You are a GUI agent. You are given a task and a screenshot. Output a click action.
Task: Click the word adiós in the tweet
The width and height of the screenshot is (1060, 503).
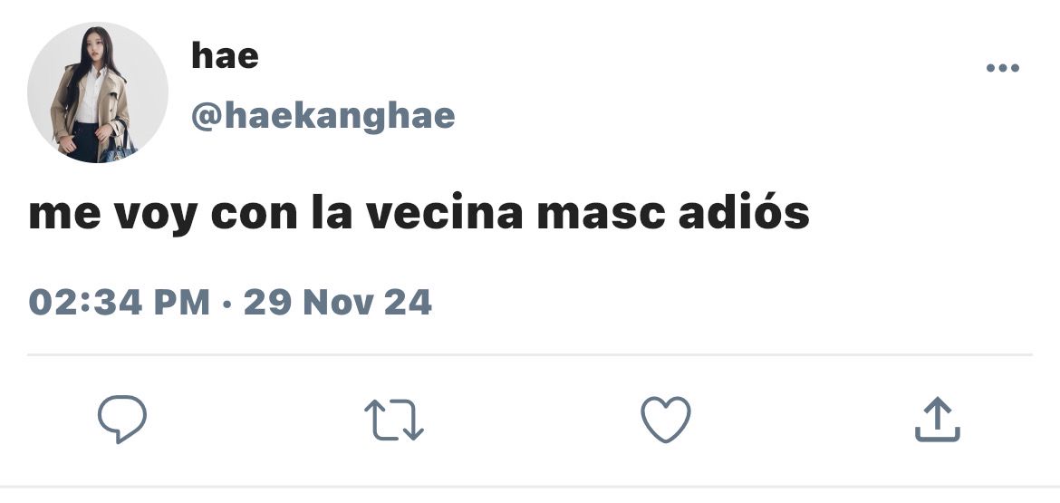[744, 212]
